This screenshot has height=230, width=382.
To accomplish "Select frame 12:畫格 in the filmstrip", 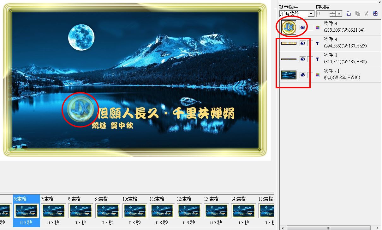I will 189,211.
